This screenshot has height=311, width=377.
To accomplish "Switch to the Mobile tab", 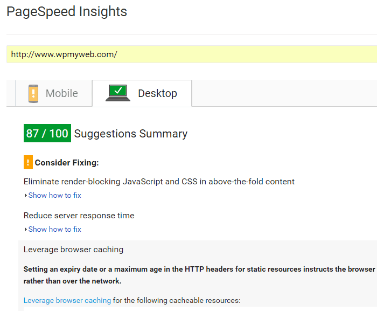I will [x=54, y=93].
